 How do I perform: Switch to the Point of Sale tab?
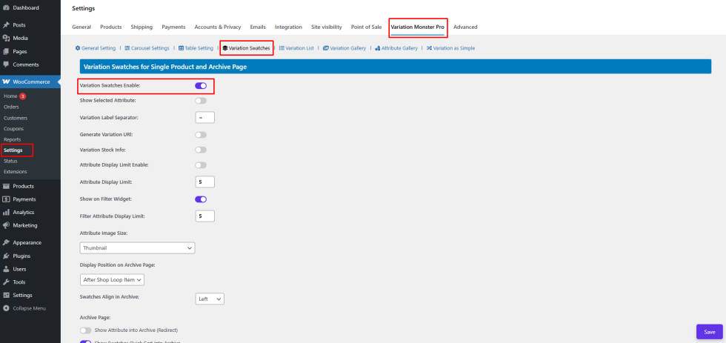(x=366, y=27)
